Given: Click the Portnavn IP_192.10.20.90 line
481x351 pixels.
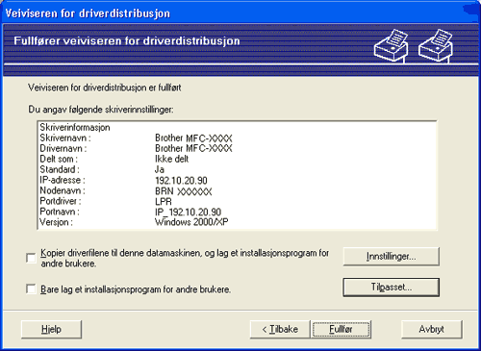Looking at the screenshot, I should click(237, 212).
